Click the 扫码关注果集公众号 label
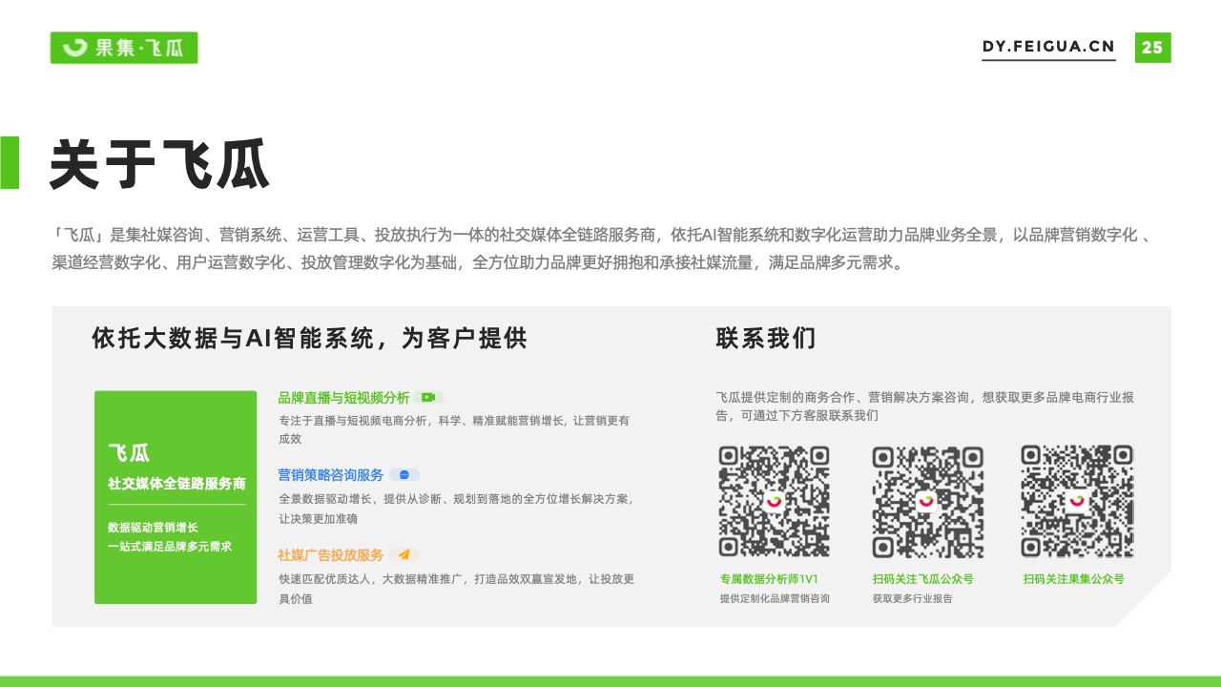The width and height of the screenshot is (1221, 687). [1074, 579]
